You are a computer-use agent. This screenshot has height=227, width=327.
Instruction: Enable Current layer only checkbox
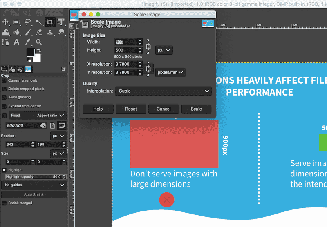click(x=4, y=81)
